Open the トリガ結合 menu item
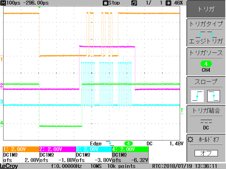 [206, 119]
